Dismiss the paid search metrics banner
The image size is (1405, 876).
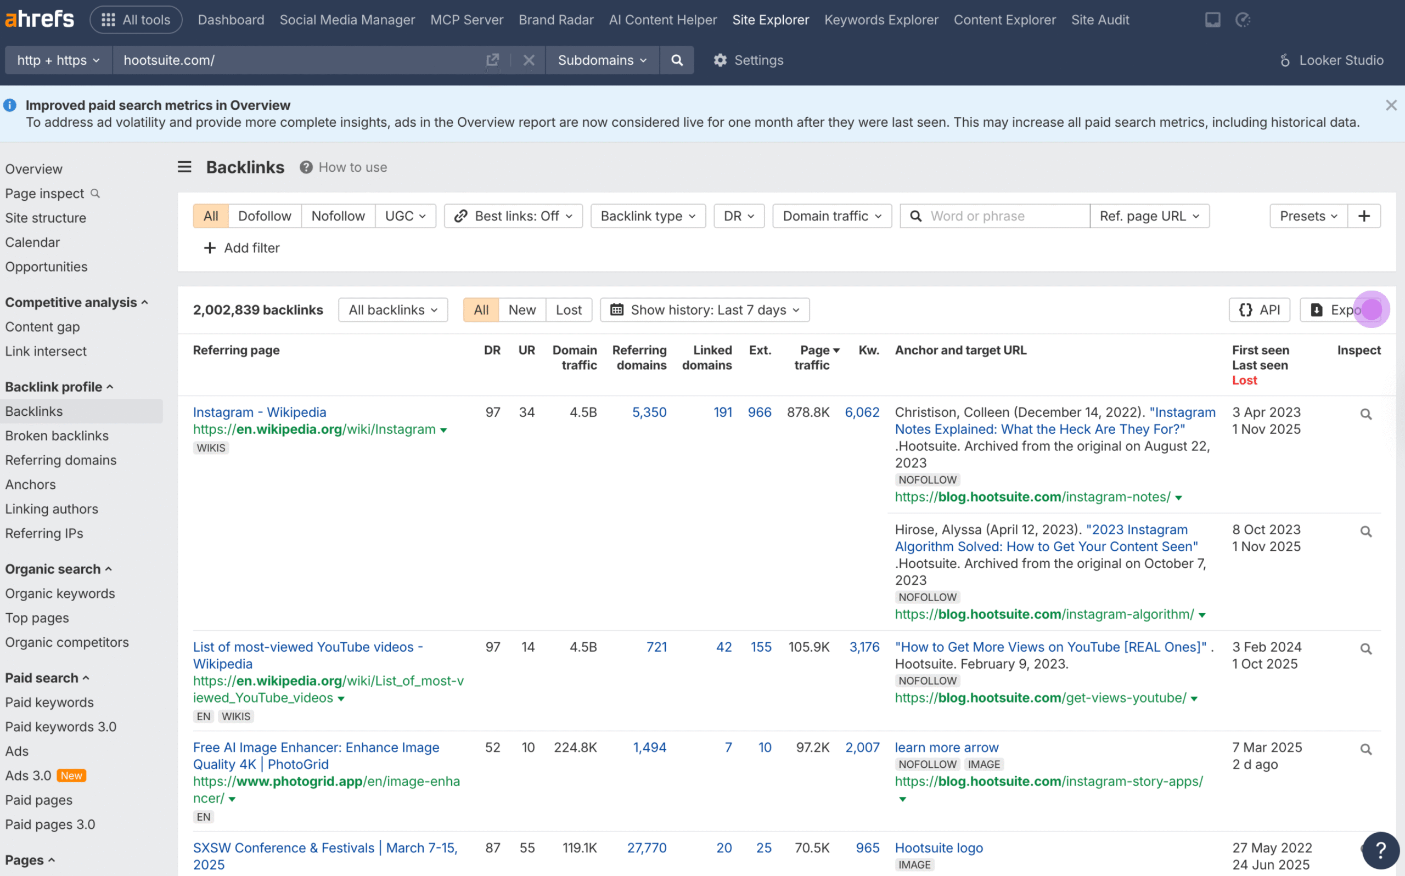[1391, 105]
